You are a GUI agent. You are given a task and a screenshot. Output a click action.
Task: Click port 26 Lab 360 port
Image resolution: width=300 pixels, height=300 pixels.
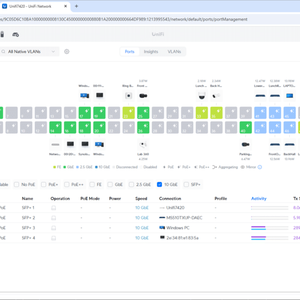click(x=143, y=127)
